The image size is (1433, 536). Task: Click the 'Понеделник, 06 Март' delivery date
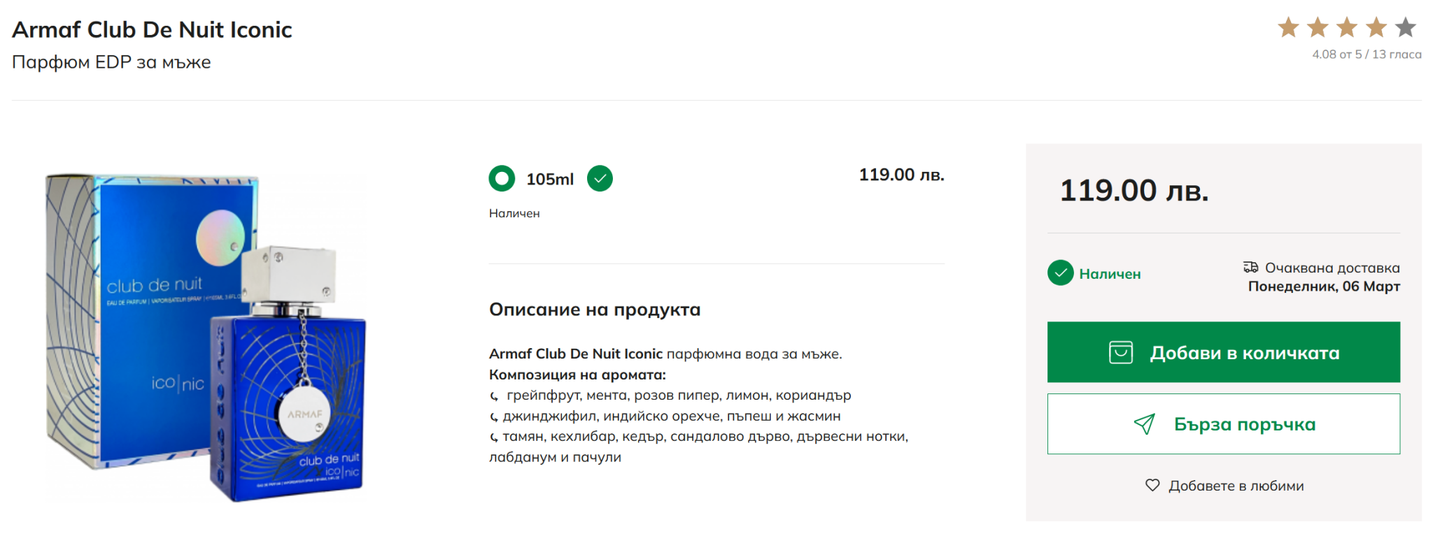point(1324,286)
